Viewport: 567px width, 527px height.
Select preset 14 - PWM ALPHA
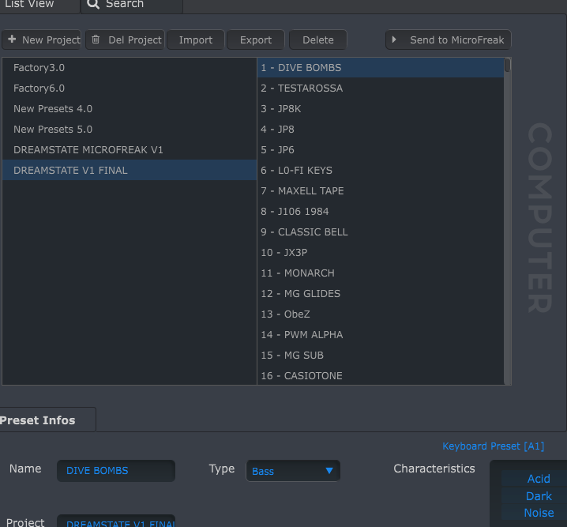coord(381,334)
